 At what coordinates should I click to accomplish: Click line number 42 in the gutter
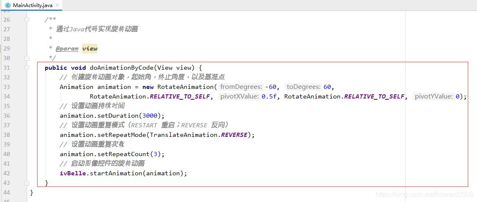7,173
